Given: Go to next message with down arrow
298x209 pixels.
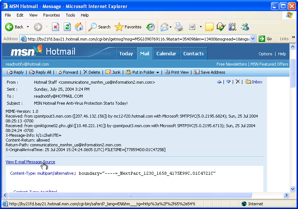Looking at the screenshot, I should coord(228,82).
